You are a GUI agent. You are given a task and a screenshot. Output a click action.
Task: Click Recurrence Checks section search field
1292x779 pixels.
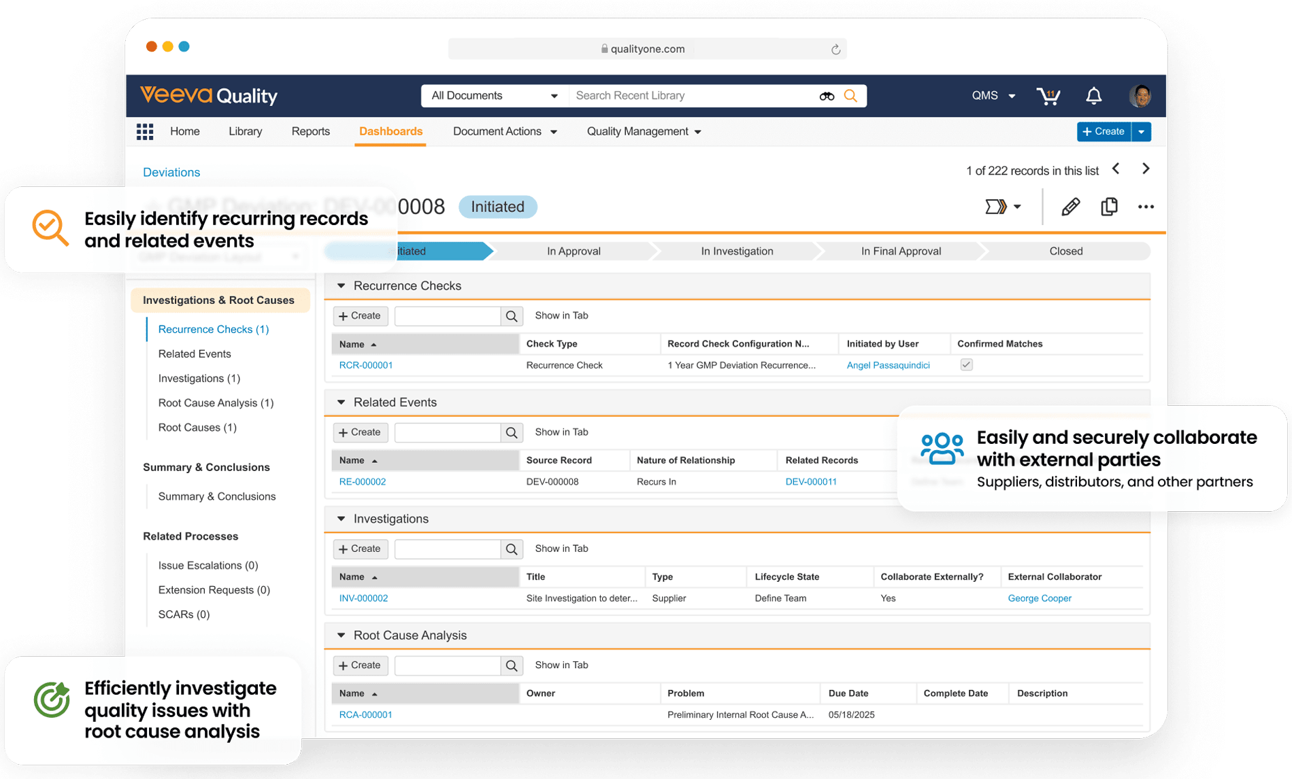448,316
